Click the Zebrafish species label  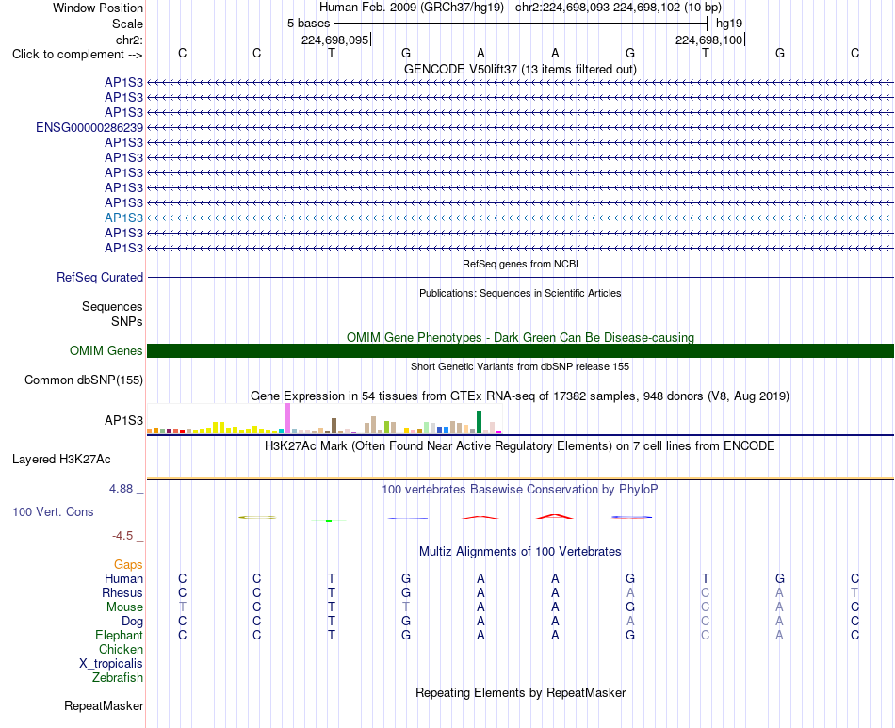point(118,678)
